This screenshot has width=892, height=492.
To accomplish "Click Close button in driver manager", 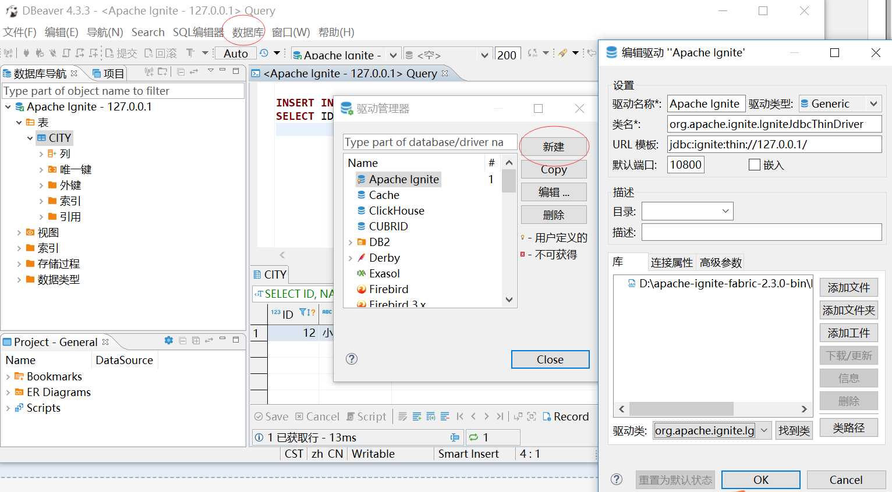I will (x=550, y=359).
